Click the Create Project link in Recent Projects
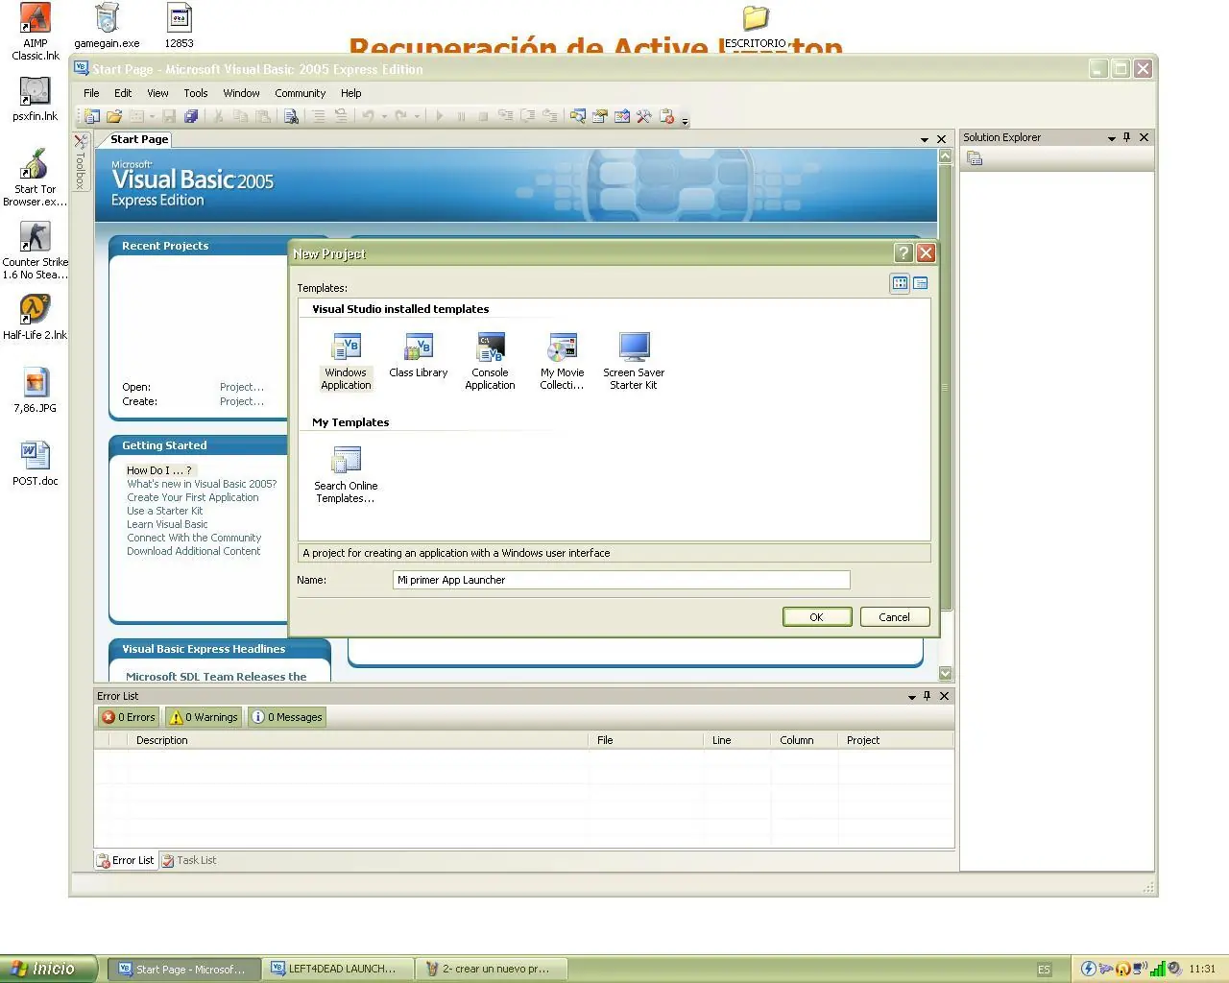 pyautogui.click(x=242, y=401)
